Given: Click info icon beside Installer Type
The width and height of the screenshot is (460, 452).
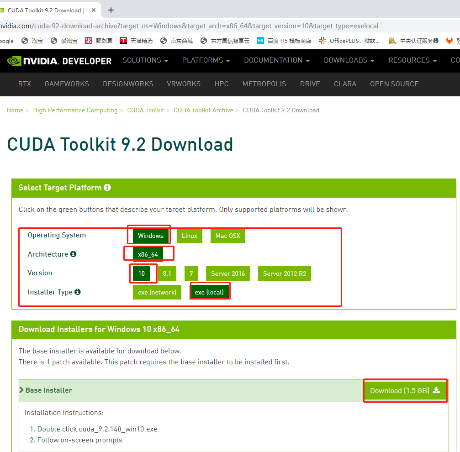Looking at the screenshot, I should click(x=78, y=292).
